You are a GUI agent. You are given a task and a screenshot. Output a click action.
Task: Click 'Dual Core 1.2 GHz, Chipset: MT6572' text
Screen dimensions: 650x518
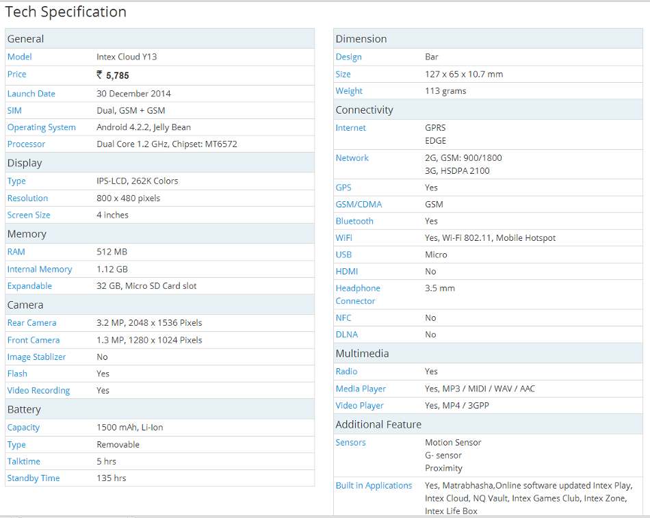click(x=167, y=144)
